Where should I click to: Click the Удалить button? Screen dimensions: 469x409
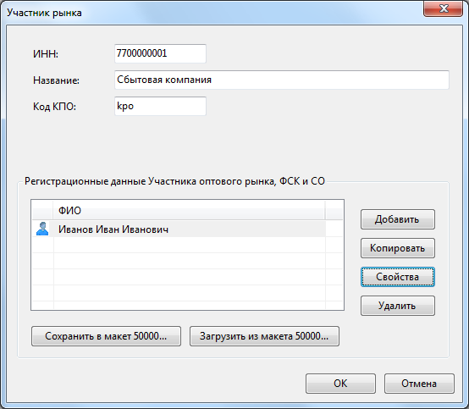tap(398, 306)
